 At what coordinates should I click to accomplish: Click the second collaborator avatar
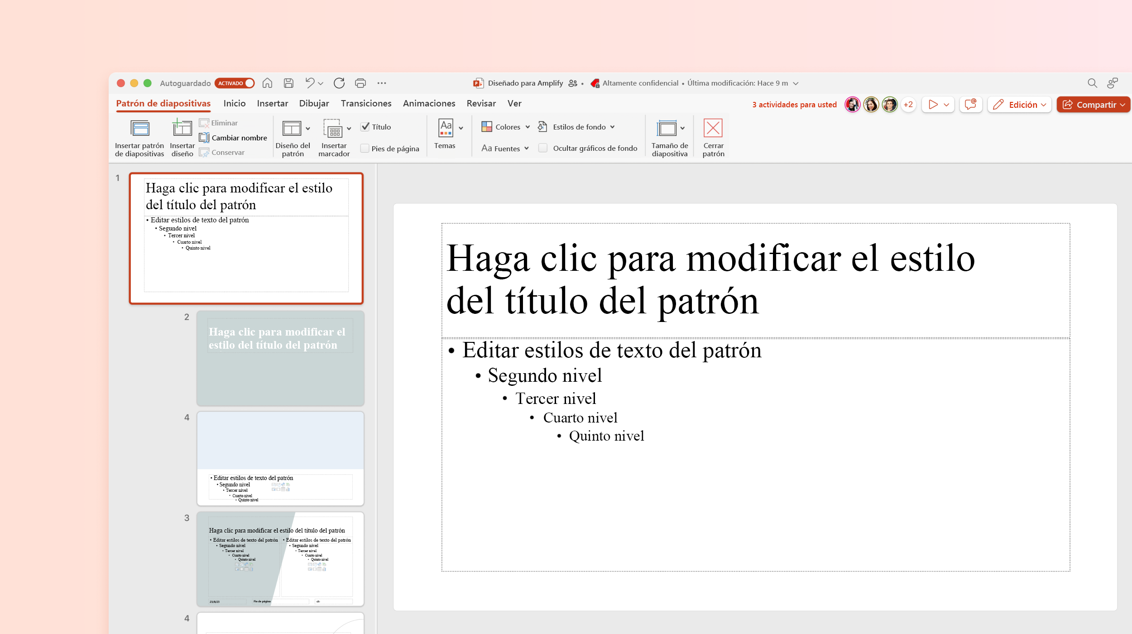(x=871, y=105)
